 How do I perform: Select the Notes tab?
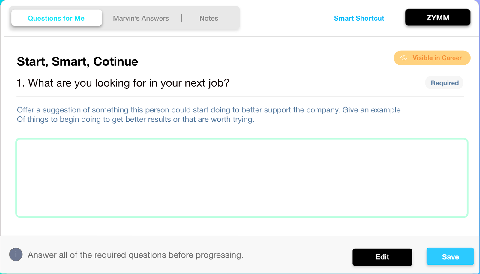[209, 18]
